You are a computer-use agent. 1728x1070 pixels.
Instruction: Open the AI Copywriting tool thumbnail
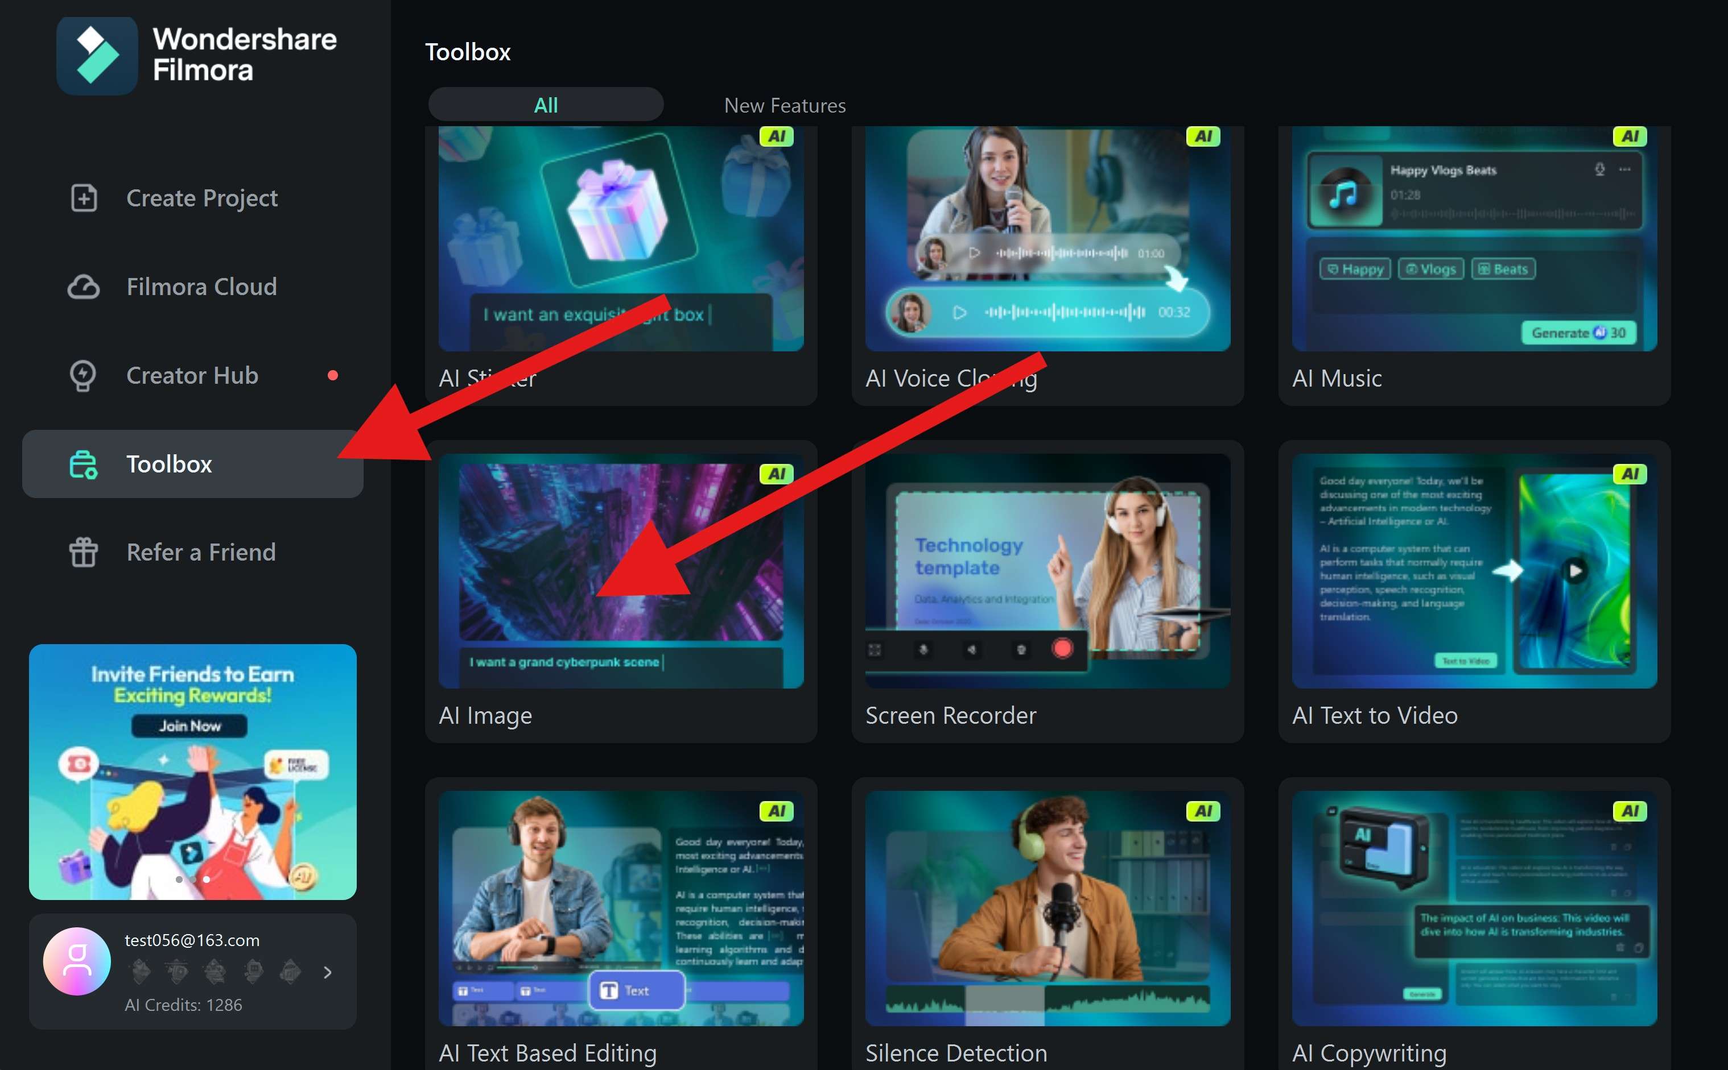point(1474,909)
